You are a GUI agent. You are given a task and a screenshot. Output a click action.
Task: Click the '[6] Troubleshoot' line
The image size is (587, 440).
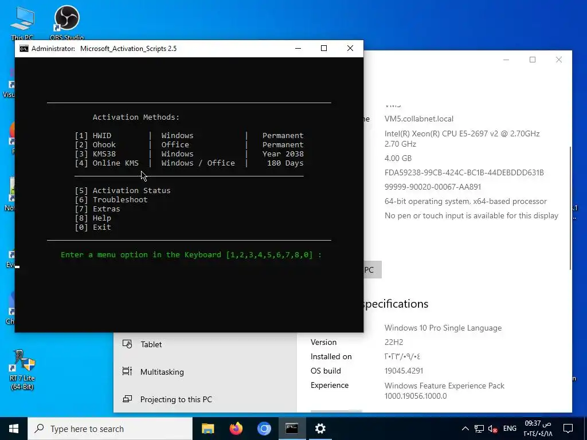coord(111,200)
